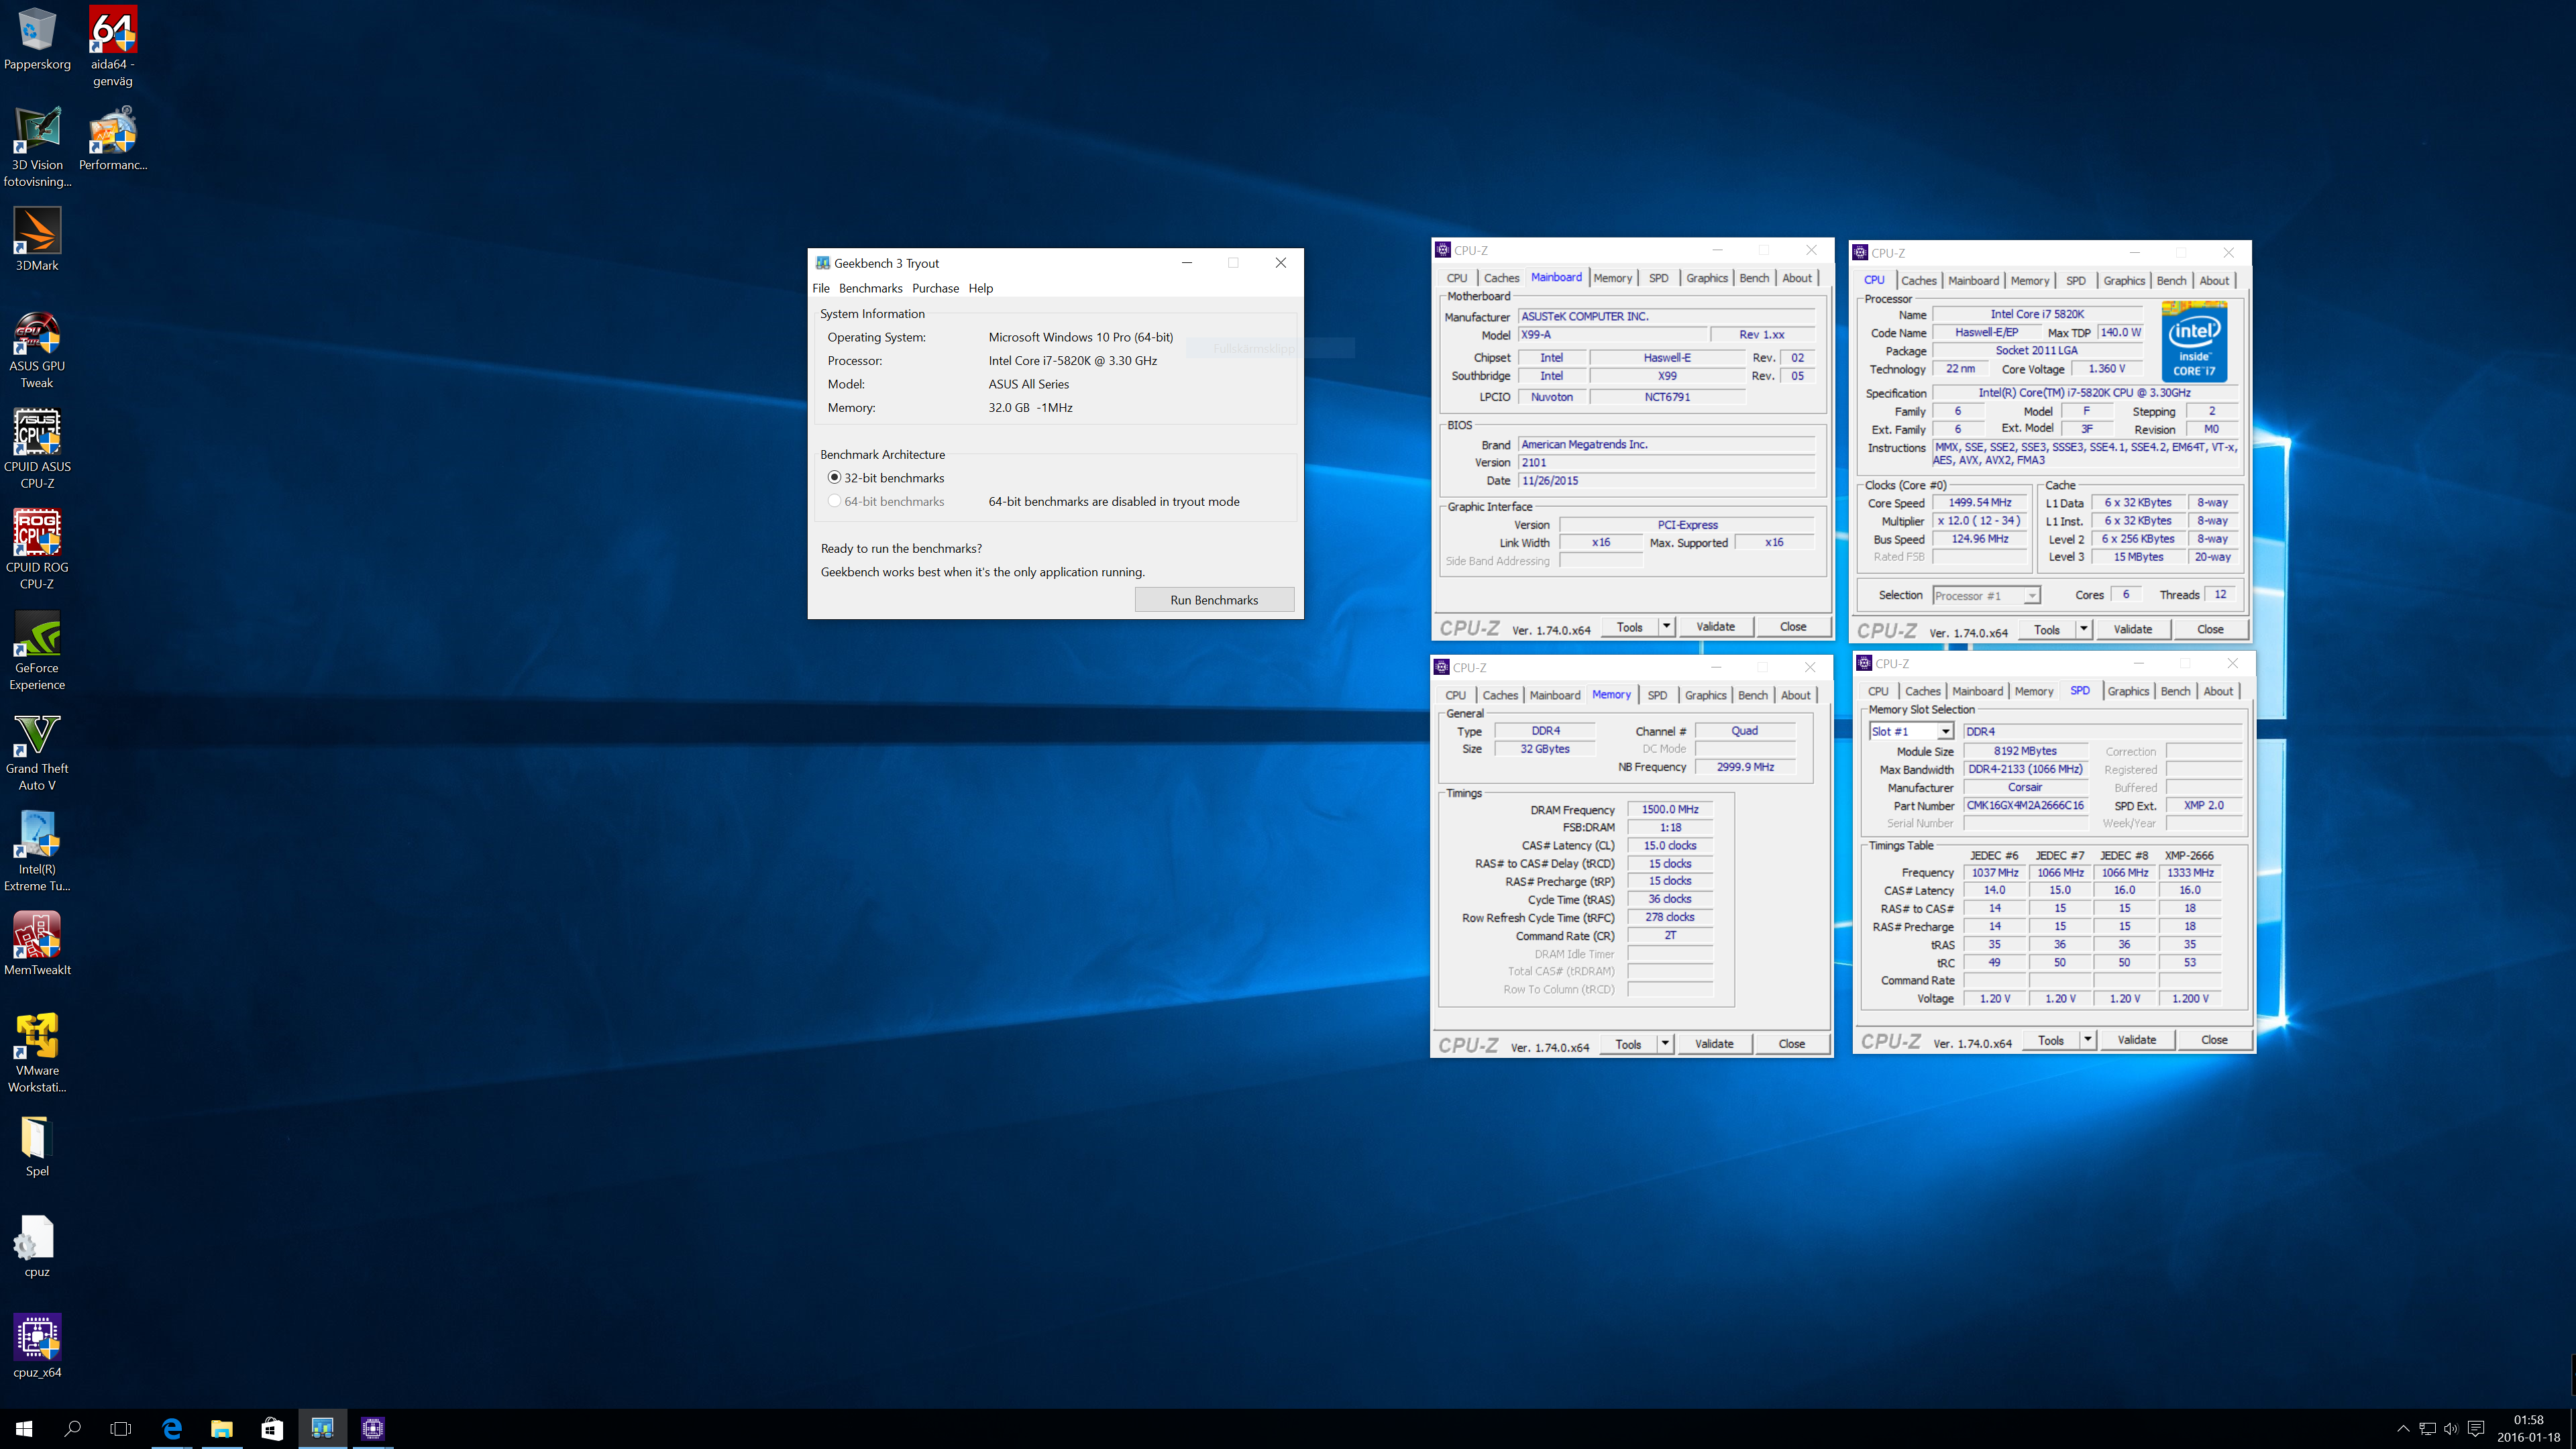The width and height of the screenshot is (2576, 1449).
Task: Switch to CPU-Z taskbar icon
Action: (x=373, y=1428)
